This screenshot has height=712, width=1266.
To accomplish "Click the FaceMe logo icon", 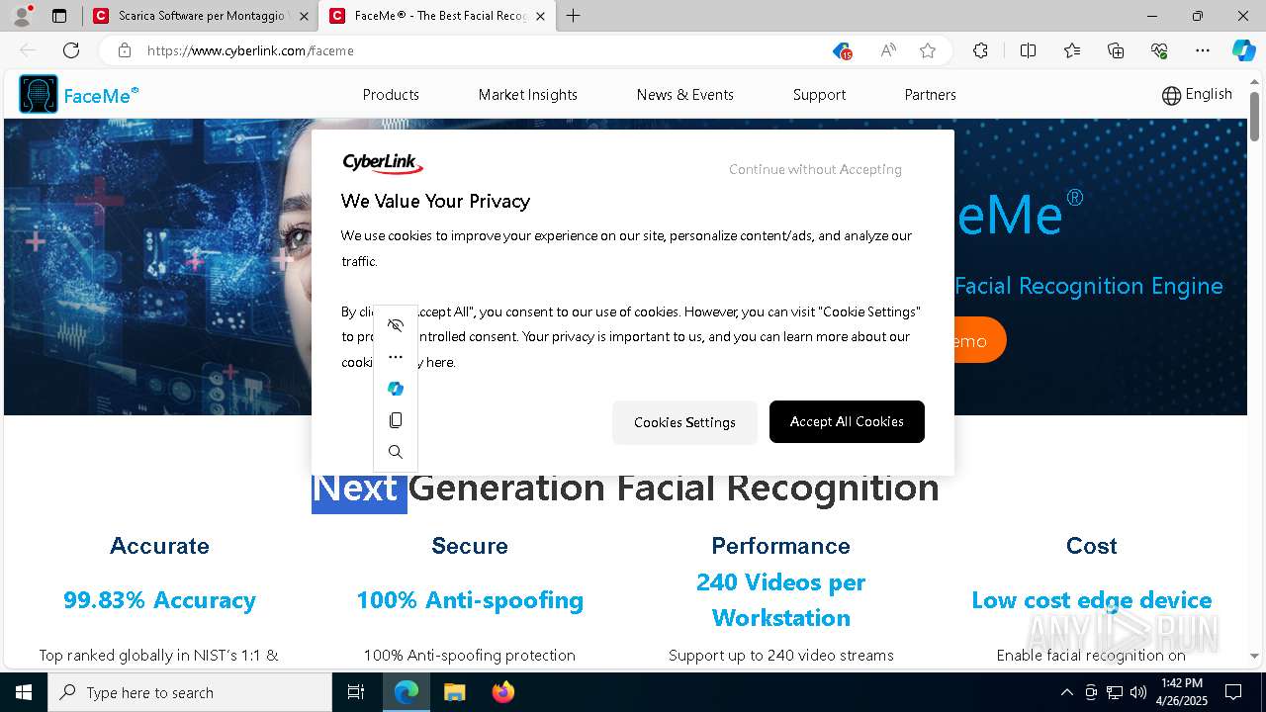I will 39,94.
